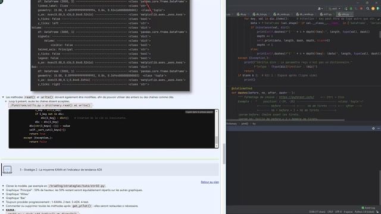Screen dimensions: 381x214
Task: Click the code icon beside Stratégie 2 heading
Action: coord(7,169)
